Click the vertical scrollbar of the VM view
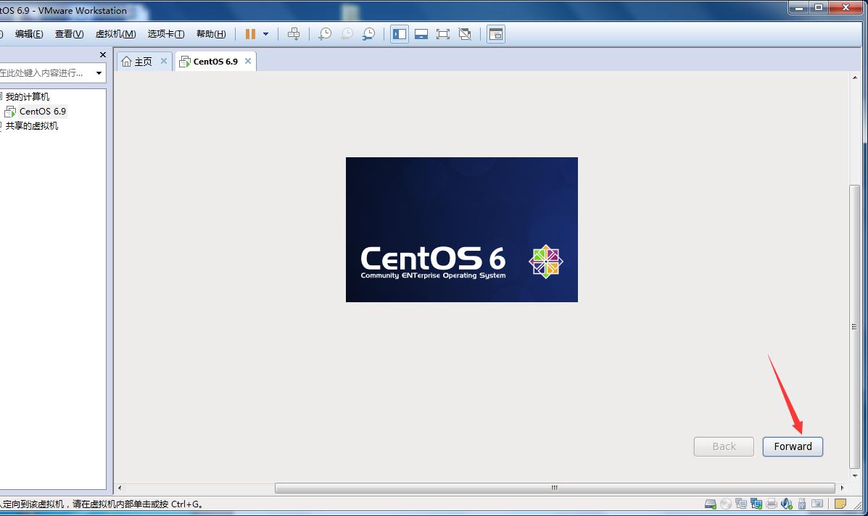Image resolution: width=868 pixels, height=516 pixels. [855, 326]
